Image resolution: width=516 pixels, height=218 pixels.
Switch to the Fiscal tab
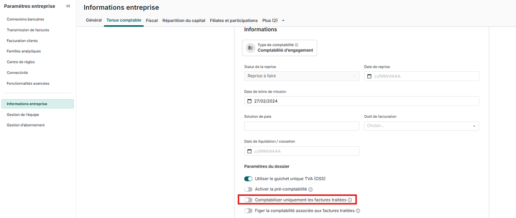152,21
